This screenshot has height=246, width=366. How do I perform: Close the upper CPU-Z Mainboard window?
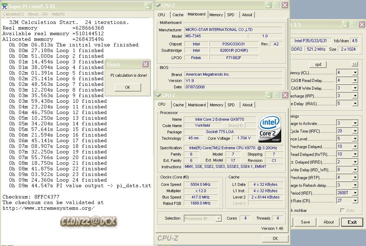click(x=285, y=5)
